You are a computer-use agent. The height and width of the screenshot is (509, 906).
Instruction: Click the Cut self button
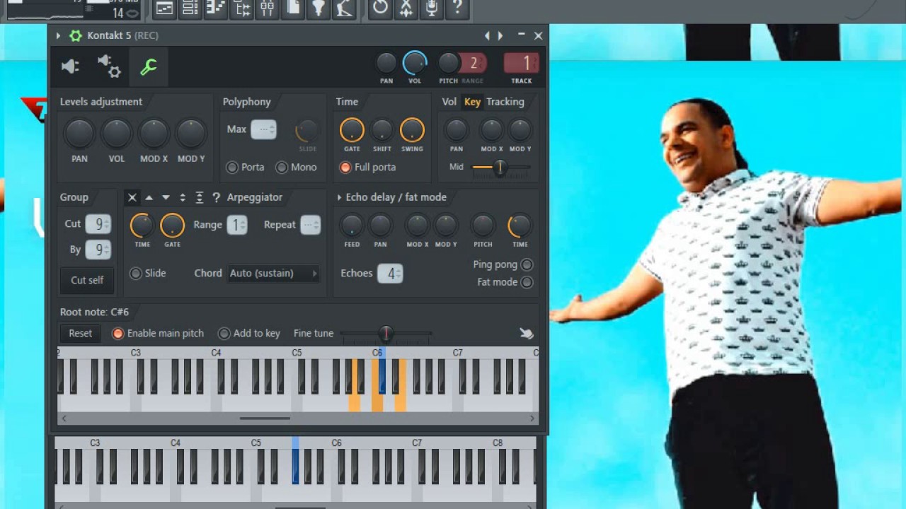pos(87,280)
